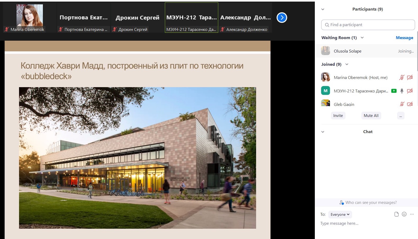The image size is (418, 239).
Task: Collapse the Waiting Room section
Action: point(362,38)
